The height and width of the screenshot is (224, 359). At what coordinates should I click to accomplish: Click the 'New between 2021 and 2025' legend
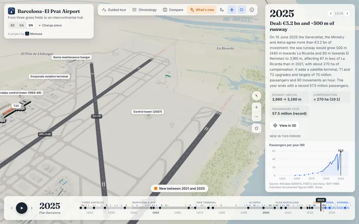179,189
